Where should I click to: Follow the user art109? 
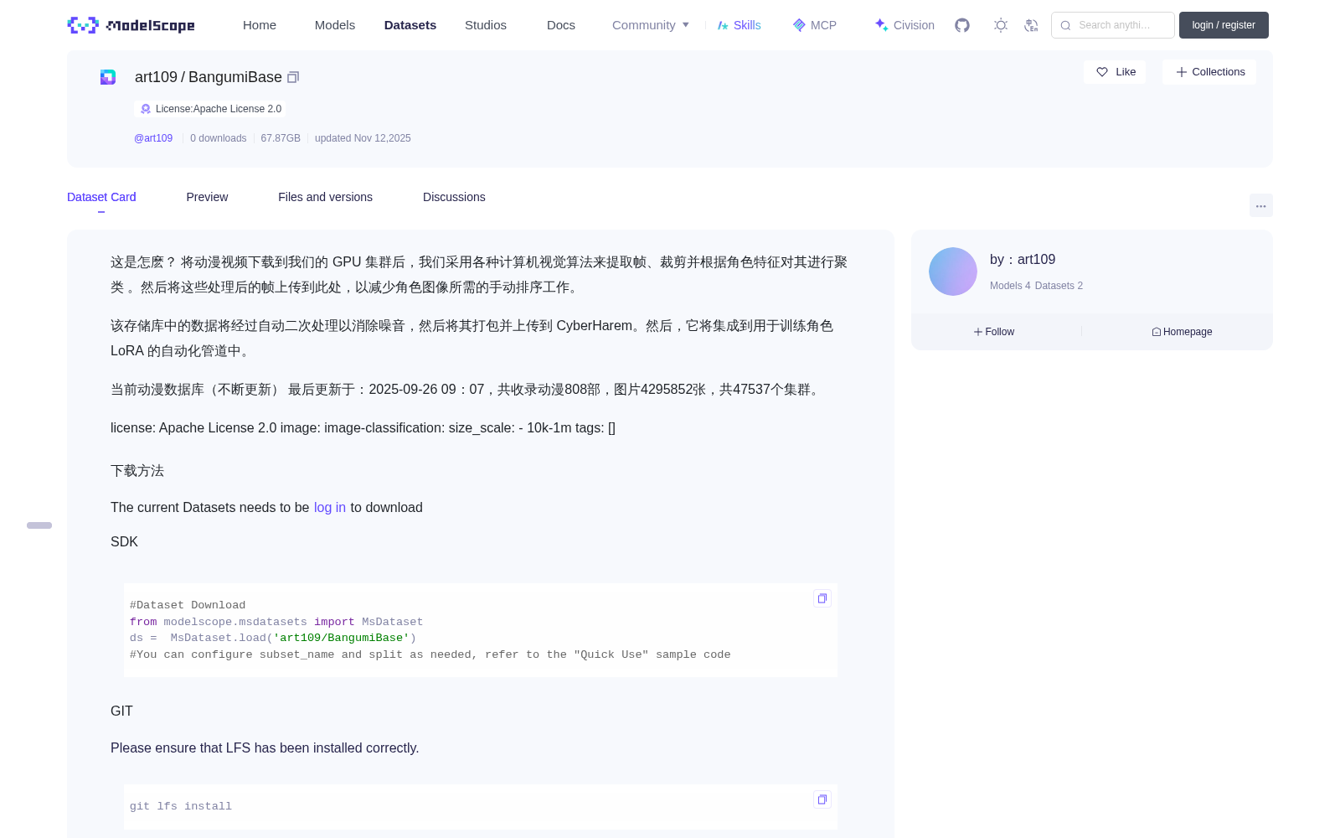[x=994, y=332]
